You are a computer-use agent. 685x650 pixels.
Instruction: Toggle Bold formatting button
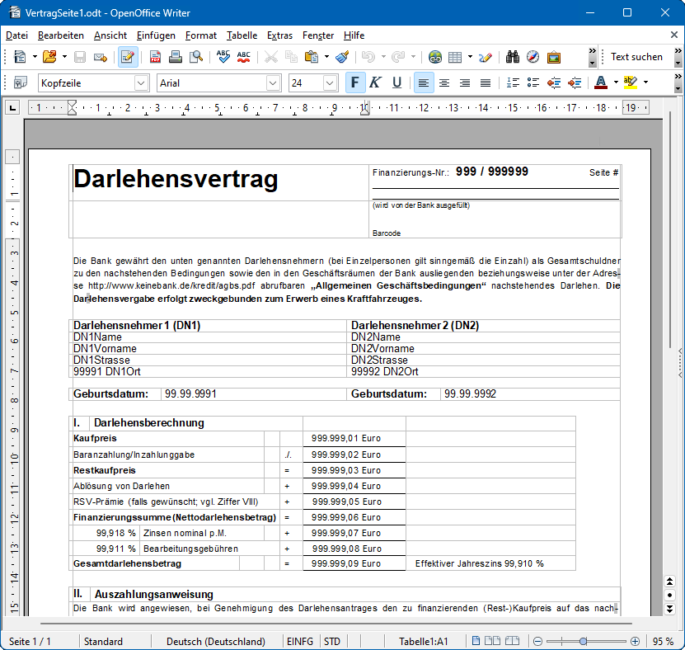(354, 82)
